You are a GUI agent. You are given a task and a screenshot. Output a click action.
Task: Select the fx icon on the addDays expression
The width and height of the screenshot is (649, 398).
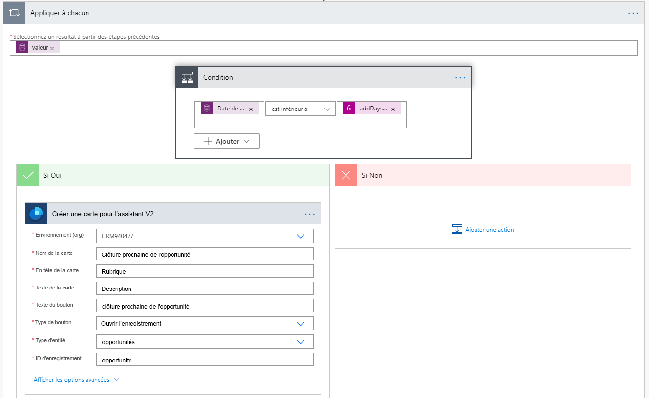click(x=348, y=108)
